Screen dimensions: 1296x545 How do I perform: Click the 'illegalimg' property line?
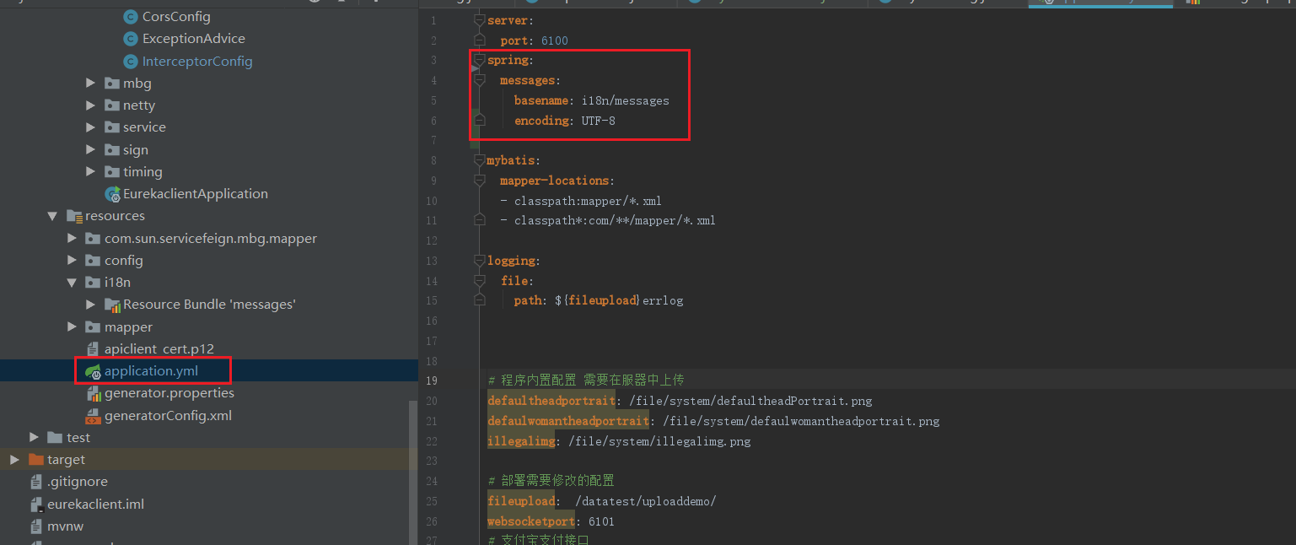tap(619, 441)
